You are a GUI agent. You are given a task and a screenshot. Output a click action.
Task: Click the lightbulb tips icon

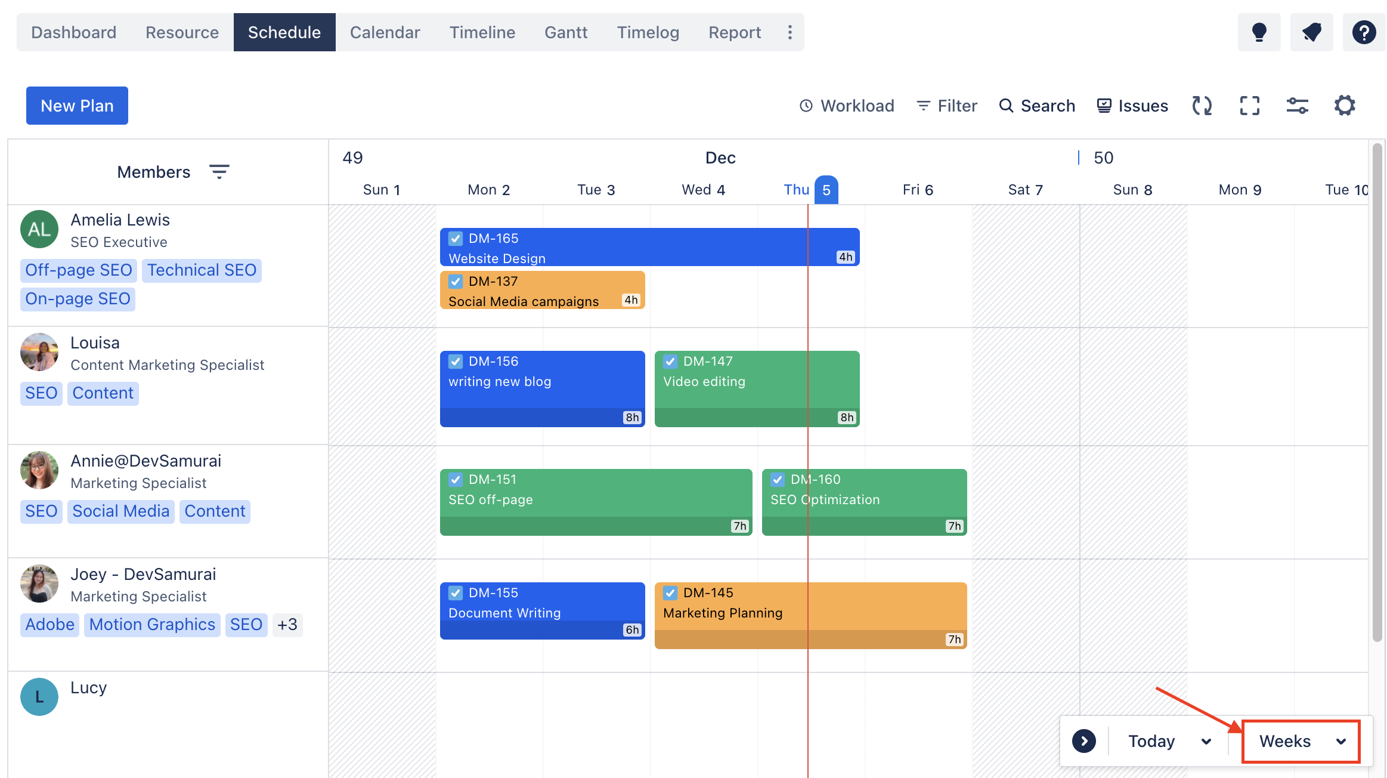[x=1259, y=32]
